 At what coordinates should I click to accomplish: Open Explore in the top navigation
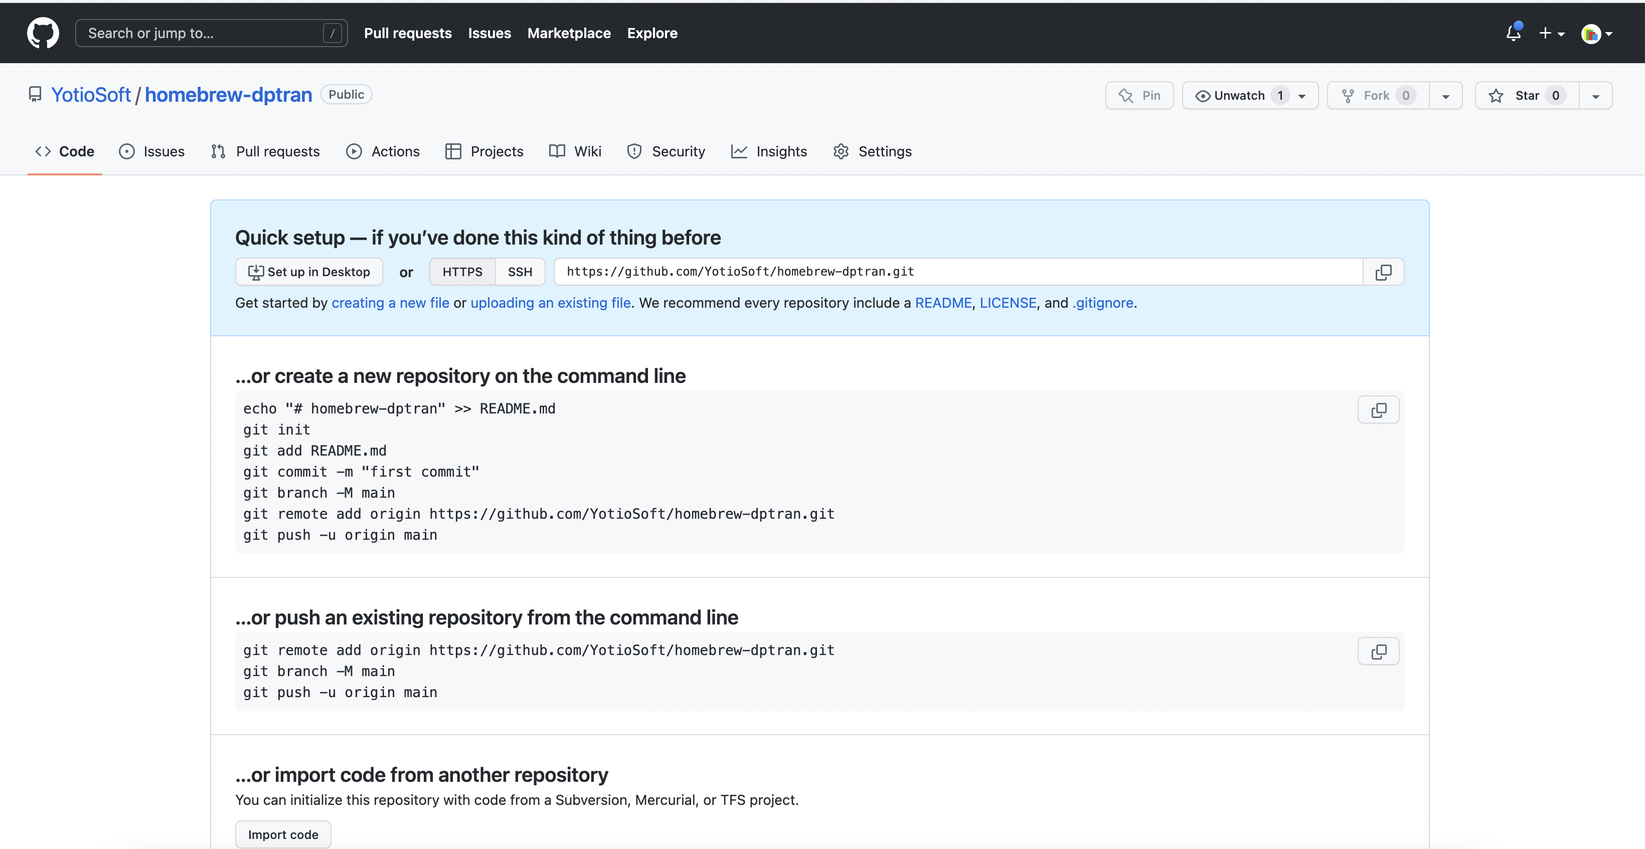point(652,33)
